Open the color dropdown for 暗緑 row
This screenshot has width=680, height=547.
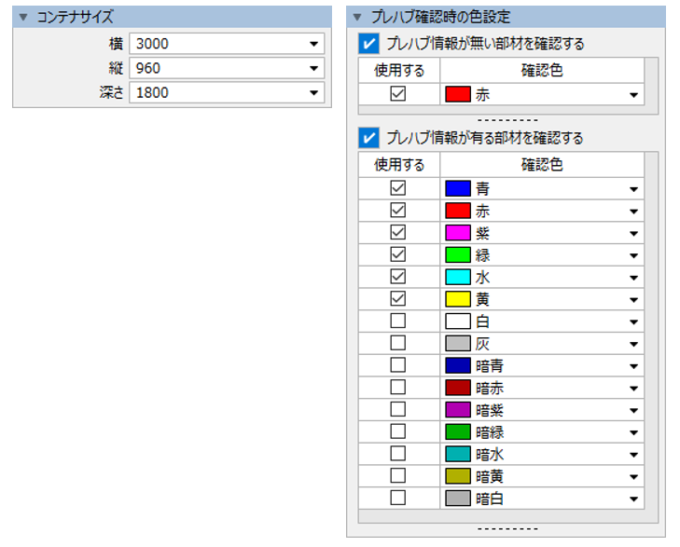pyautogui.click(x=634, y=431)
